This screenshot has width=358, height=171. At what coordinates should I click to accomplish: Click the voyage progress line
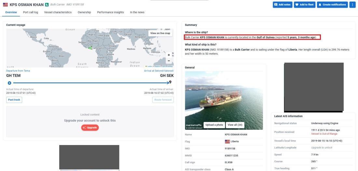point(90,83)
